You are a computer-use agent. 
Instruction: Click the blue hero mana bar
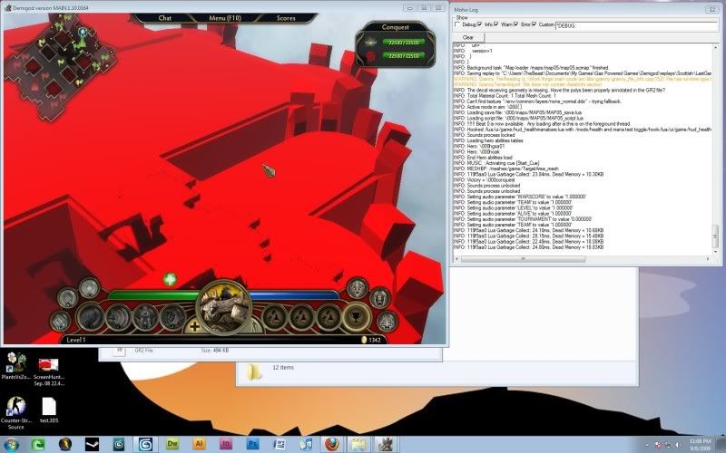point(294,294)
